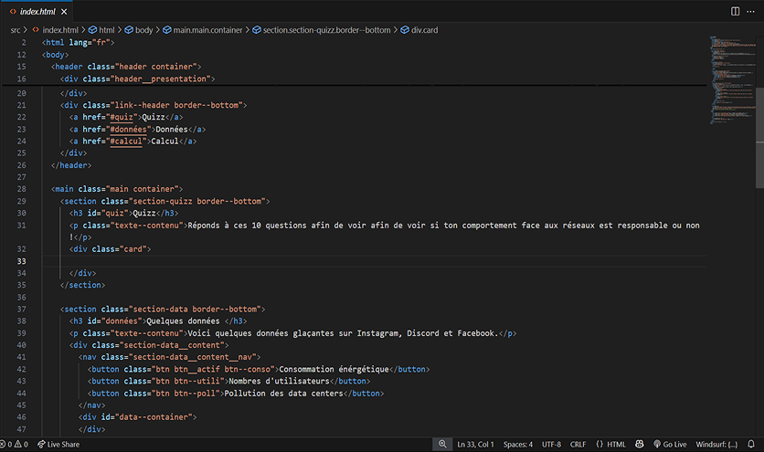Viewport: 764px width, 452px height.
Task: Follow the #quiz href link
Action: click(122, 118)
